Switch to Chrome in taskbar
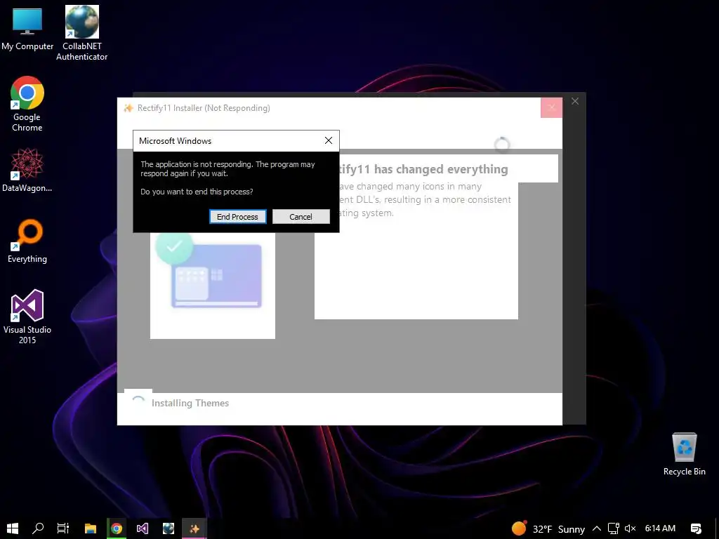The height and width of the screenshot is (539, 719). (x=117, y=528)
